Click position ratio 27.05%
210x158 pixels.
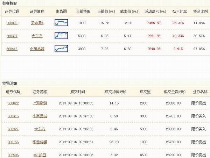coord(199,49)
